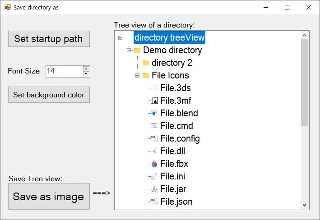Click the File.fbx file icon

154,164
